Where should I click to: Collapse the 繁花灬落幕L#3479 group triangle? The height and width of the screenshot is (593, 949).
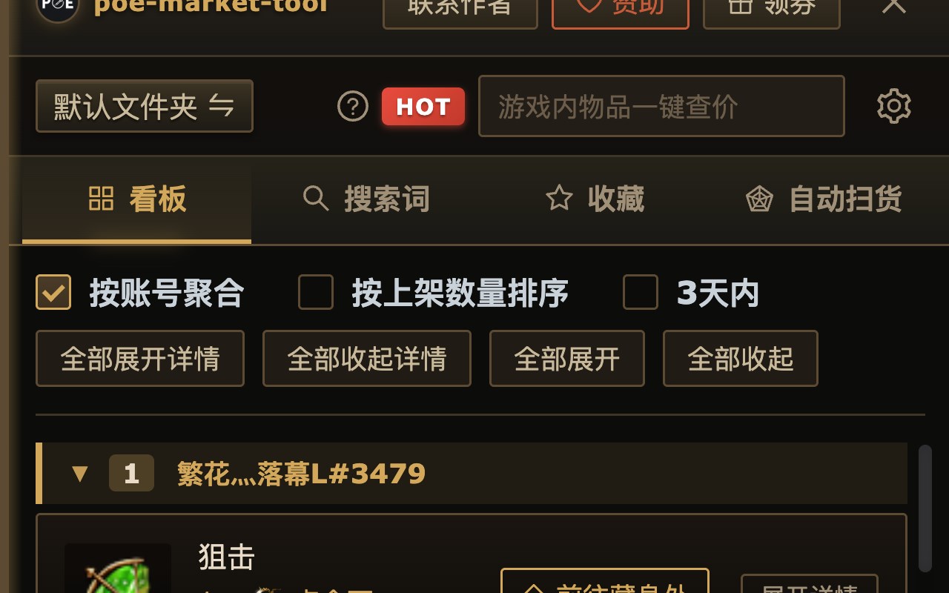pyautogui.click(x=80, y=474)
